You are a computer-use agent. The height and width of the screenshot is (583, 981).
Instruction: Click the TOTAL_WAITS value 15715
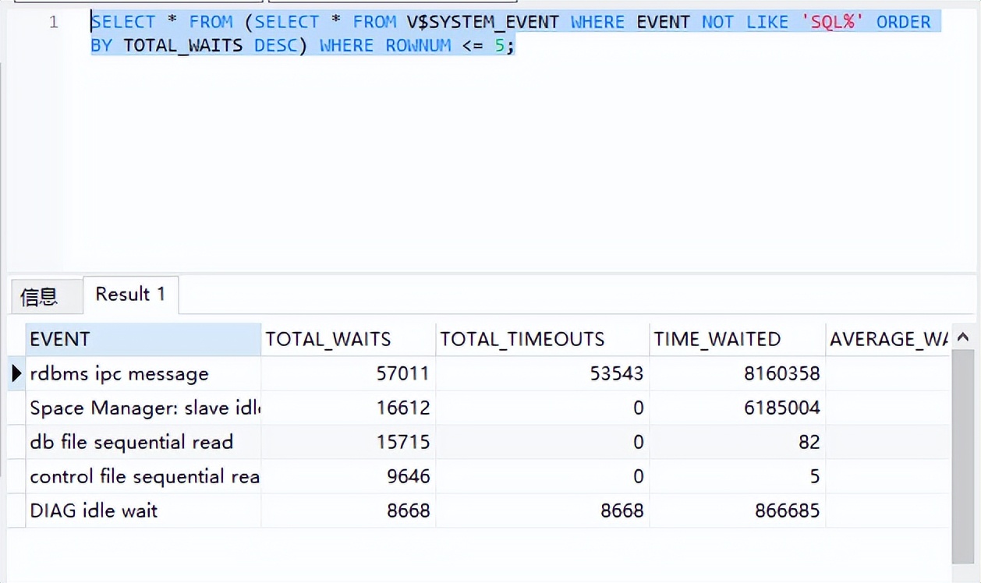(402, 442)
